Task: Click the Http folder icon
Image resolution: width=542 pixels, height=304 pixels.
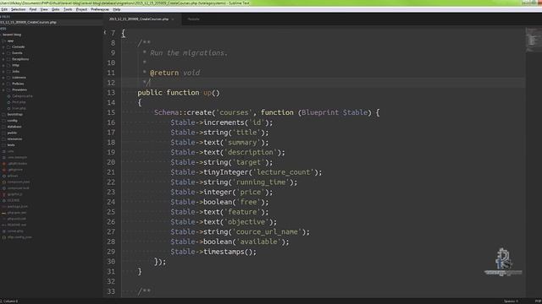Action: [9, 65]
